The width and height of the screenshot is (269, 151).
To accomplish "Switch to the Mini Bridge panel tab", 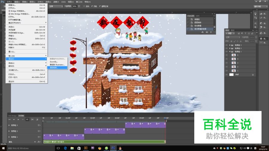I will click(12, 115).
